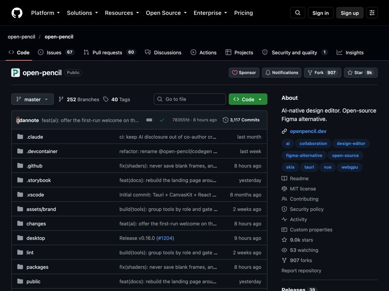Expand commit message ellipsis button
The height and width of the screenshot is (291, 389).
coord(149,120)
